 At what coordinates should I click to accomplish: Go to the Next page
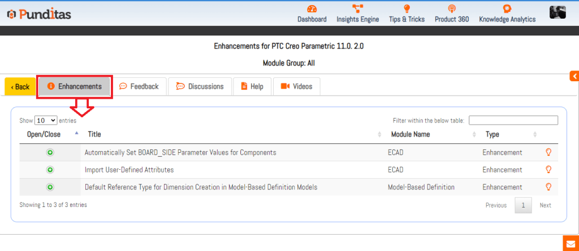click(545, 205)
